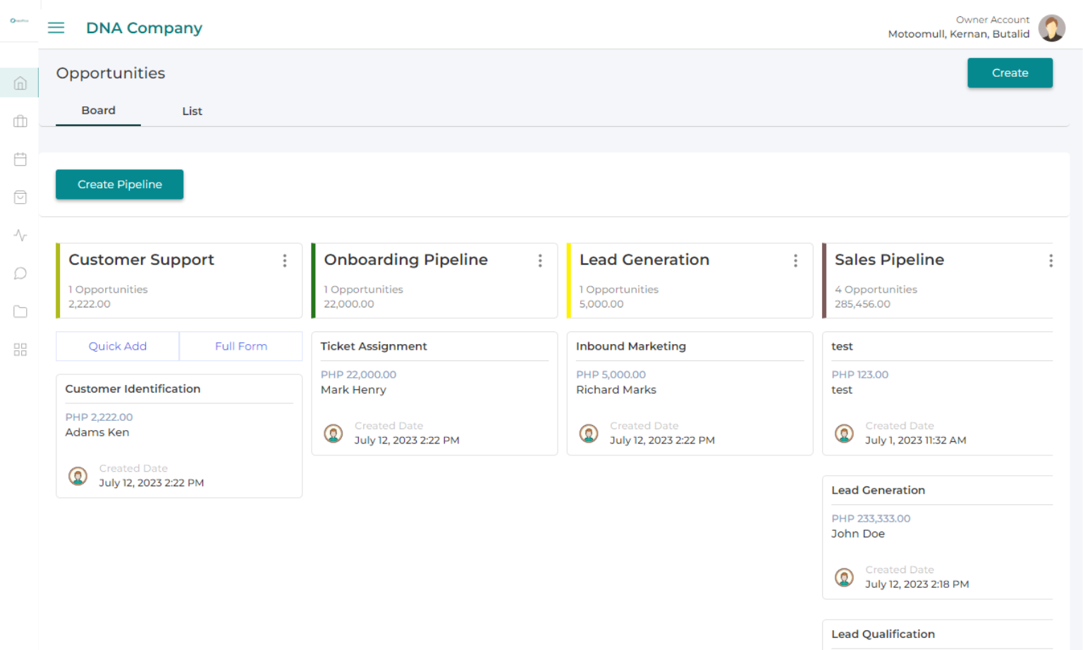1083x650 pixels.
Task: Open the chat bubble sidebar icon
Action: pyautogui.click(x=20, y=274)
